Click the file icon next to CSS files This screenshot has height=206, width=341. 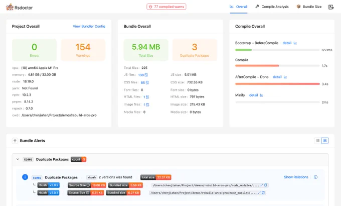147,82
